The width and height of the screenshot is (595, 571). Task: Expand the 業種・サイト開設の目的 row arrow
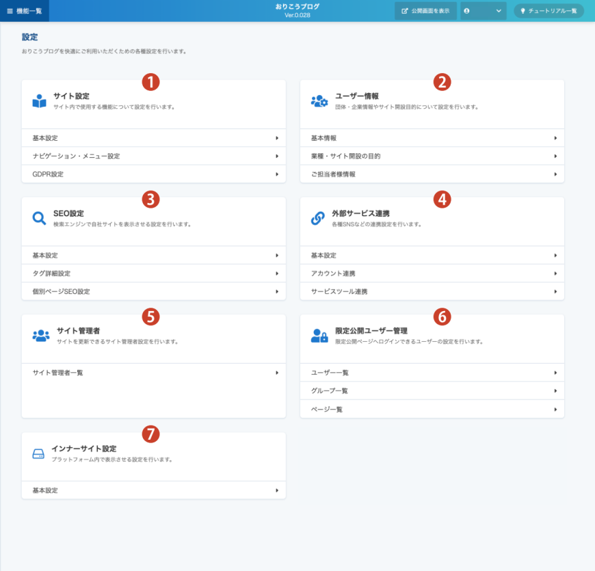pos(555,157)
